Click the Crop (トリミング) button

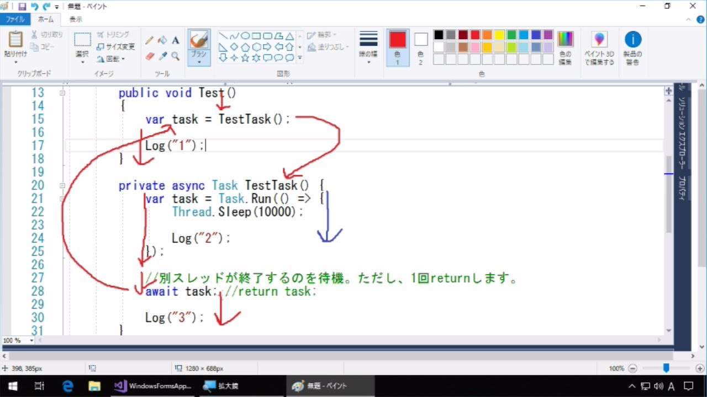(x=113, y=35)
